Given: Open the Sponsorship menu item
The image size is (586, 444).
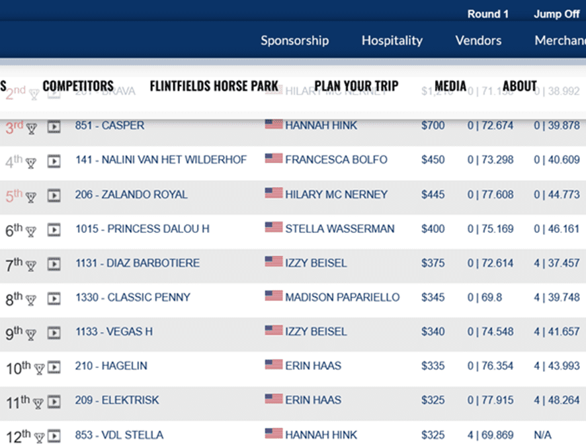Looking at the screenshot, I should point(294,40).
